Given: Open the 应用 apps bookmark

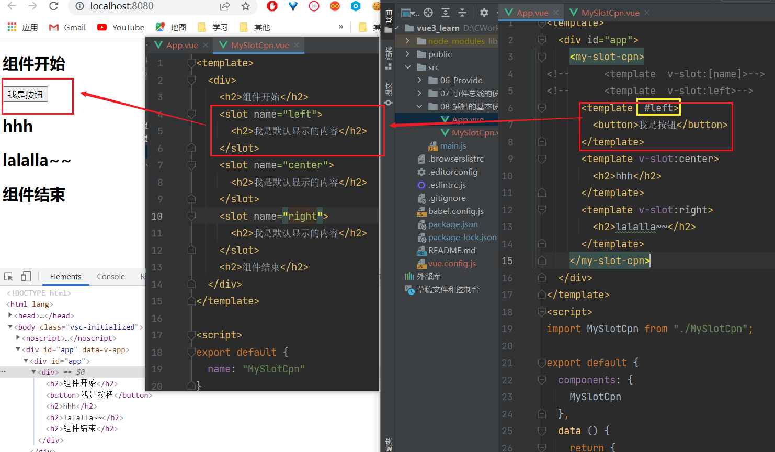Looking at the screenshot, I should (x=22, y=27).
